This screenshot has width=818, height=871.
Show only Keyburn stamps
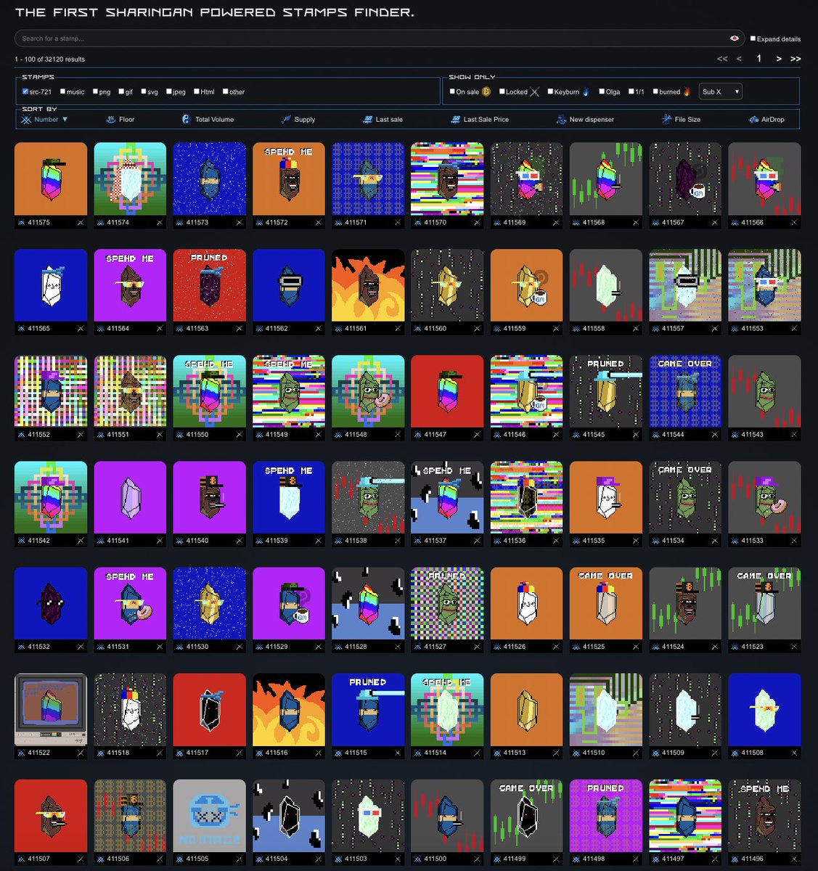pos(550,91)
